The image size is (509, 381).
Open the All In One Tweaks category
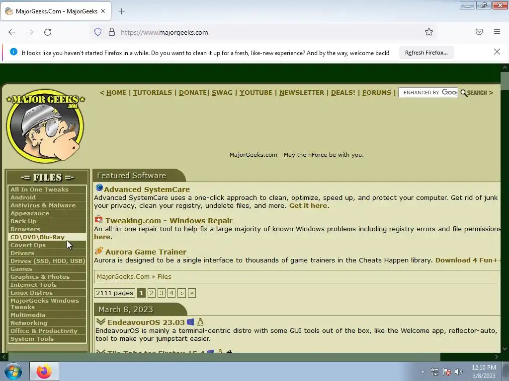click(47, 190)
